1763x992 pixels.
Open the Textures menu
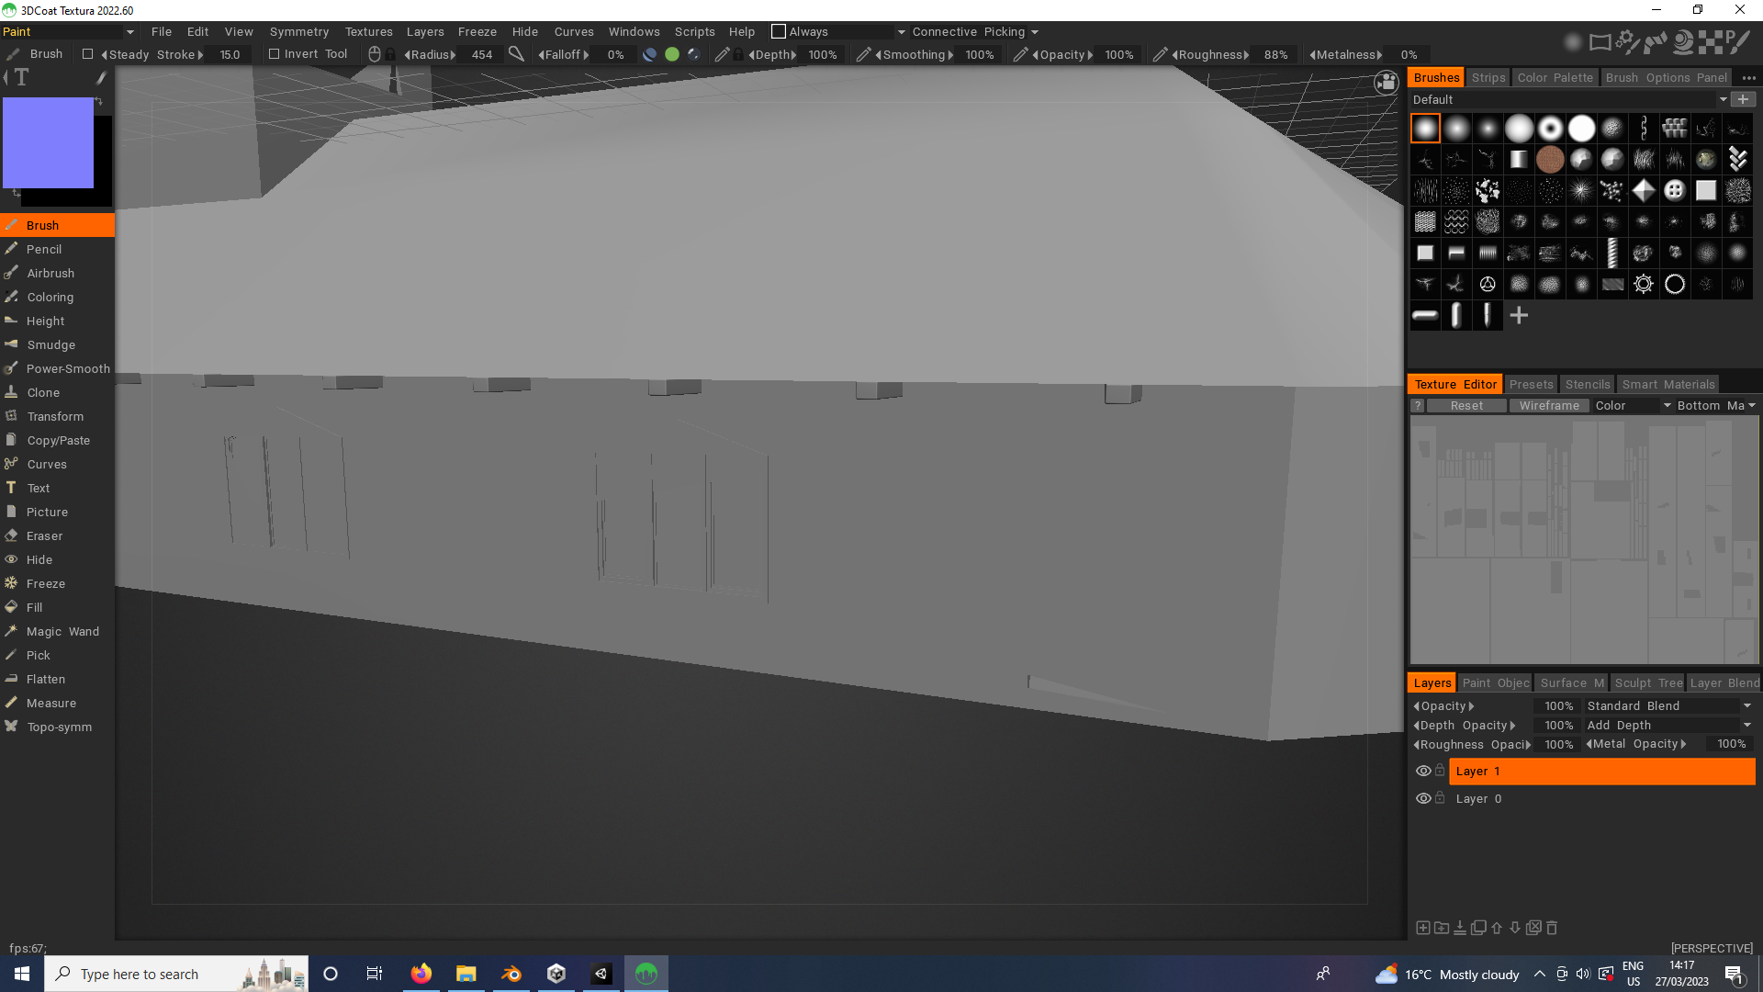(368, 31)
